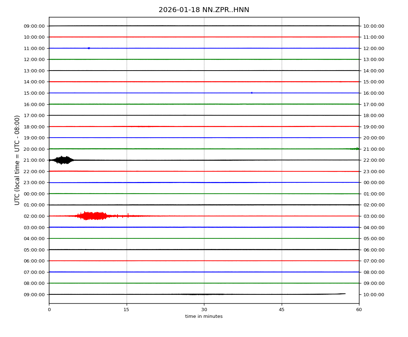408x337 pixels.
Task: Click the '17:00:00' label on the left UTC axis
Action: tap(35, 115)
